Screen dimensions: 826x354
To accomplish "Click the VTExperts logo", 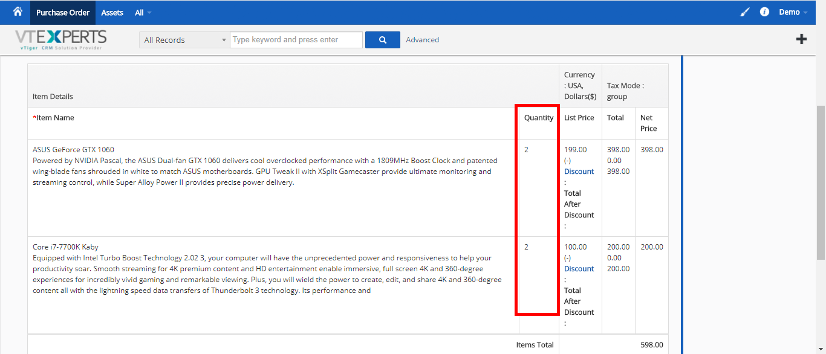I will pyautogui.click(x=60, y=39).
